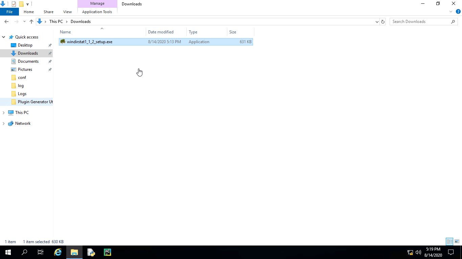Refresh the Downloads folder
Viewport: 462px width, 259px height.
(383, 21)
